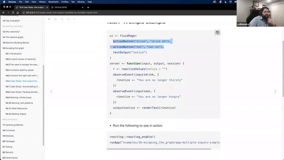Click the sidebar table-of-contents scrollbar

(43, 105)
